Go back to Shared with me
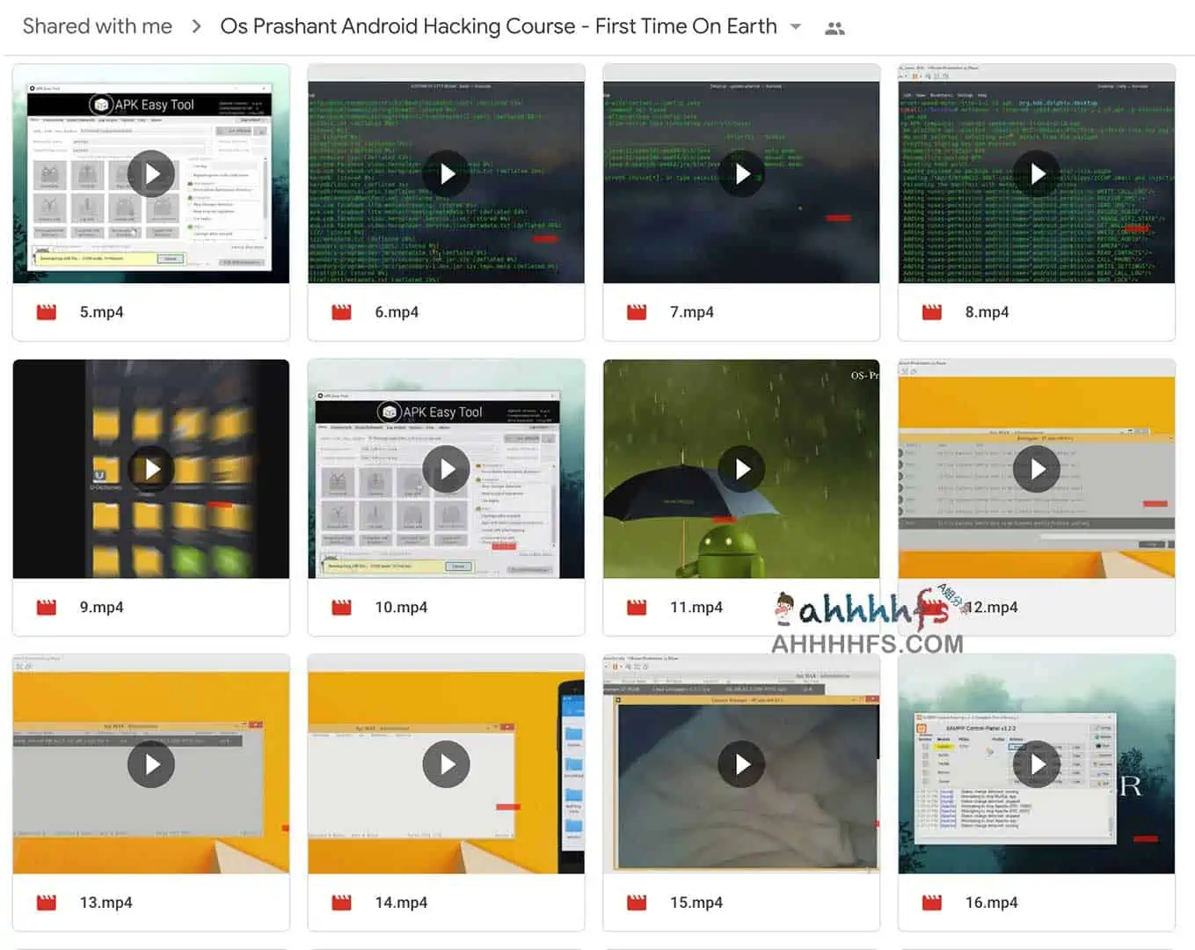1195x950 pixels. (98, 26)
